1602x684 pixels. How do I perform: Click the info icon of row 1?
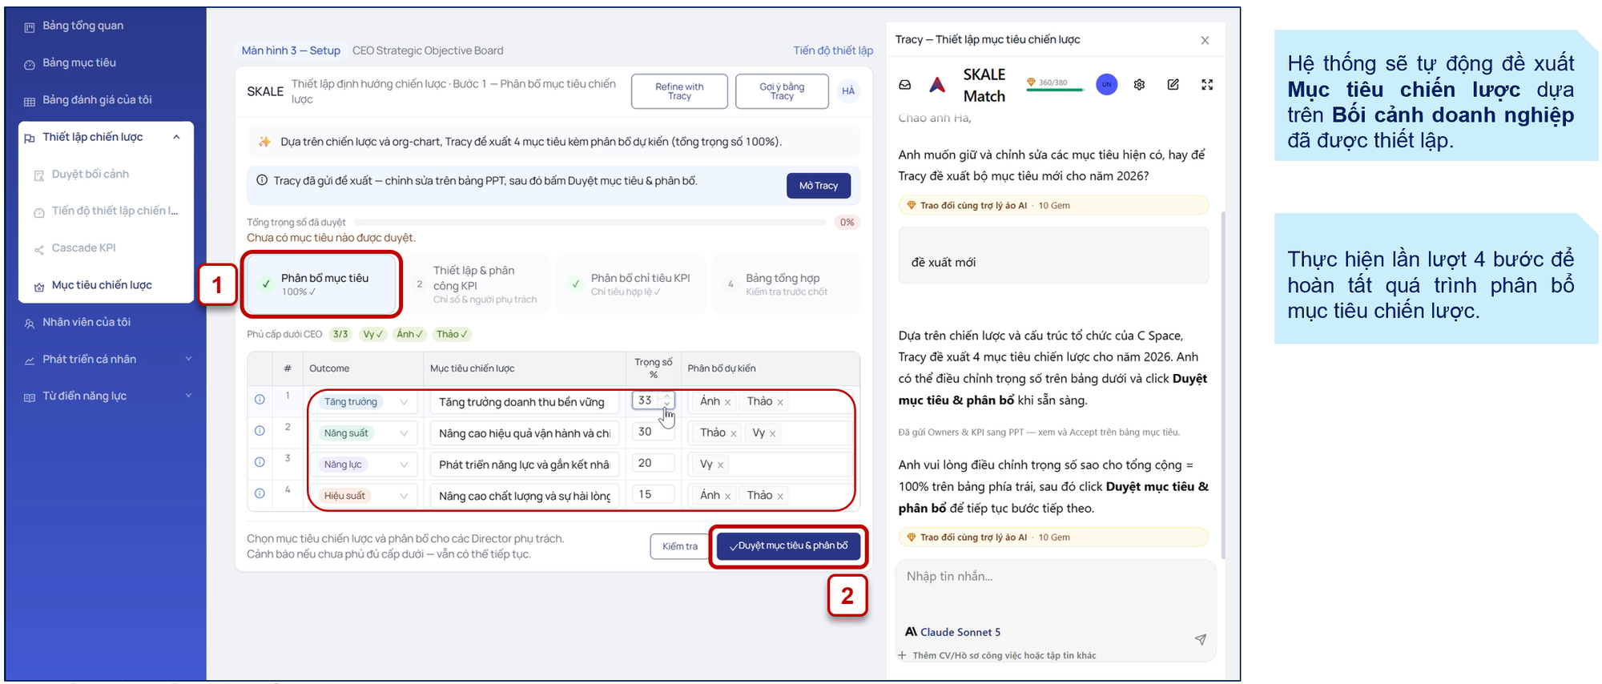click(x=260, y=399)
